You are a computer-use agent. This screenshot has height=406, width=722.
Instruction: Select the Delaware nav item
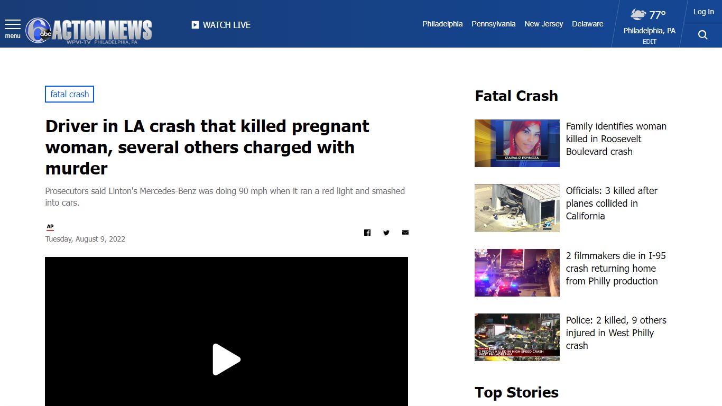588,24
